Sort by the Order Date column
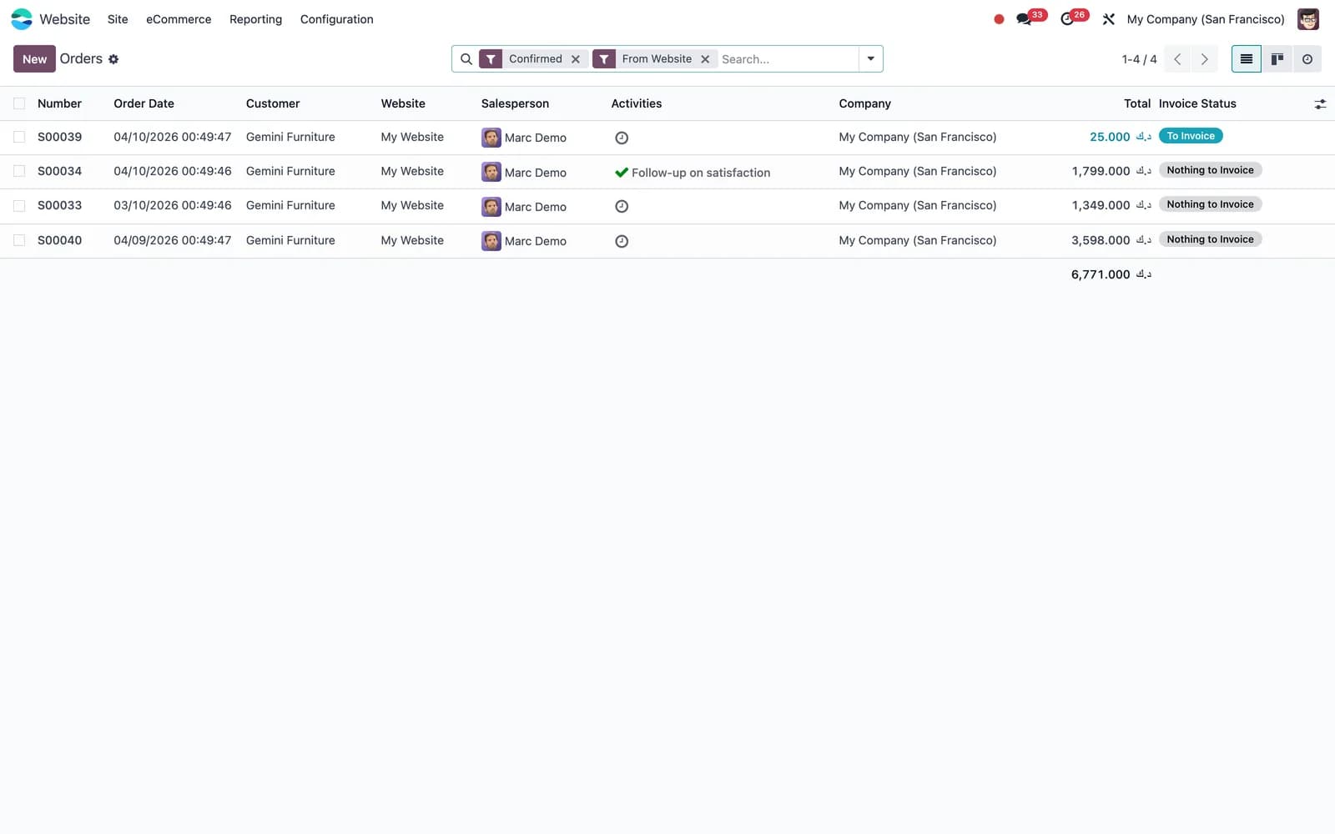The height and width of the screenshot is (834, 1335). coord(144,103)
